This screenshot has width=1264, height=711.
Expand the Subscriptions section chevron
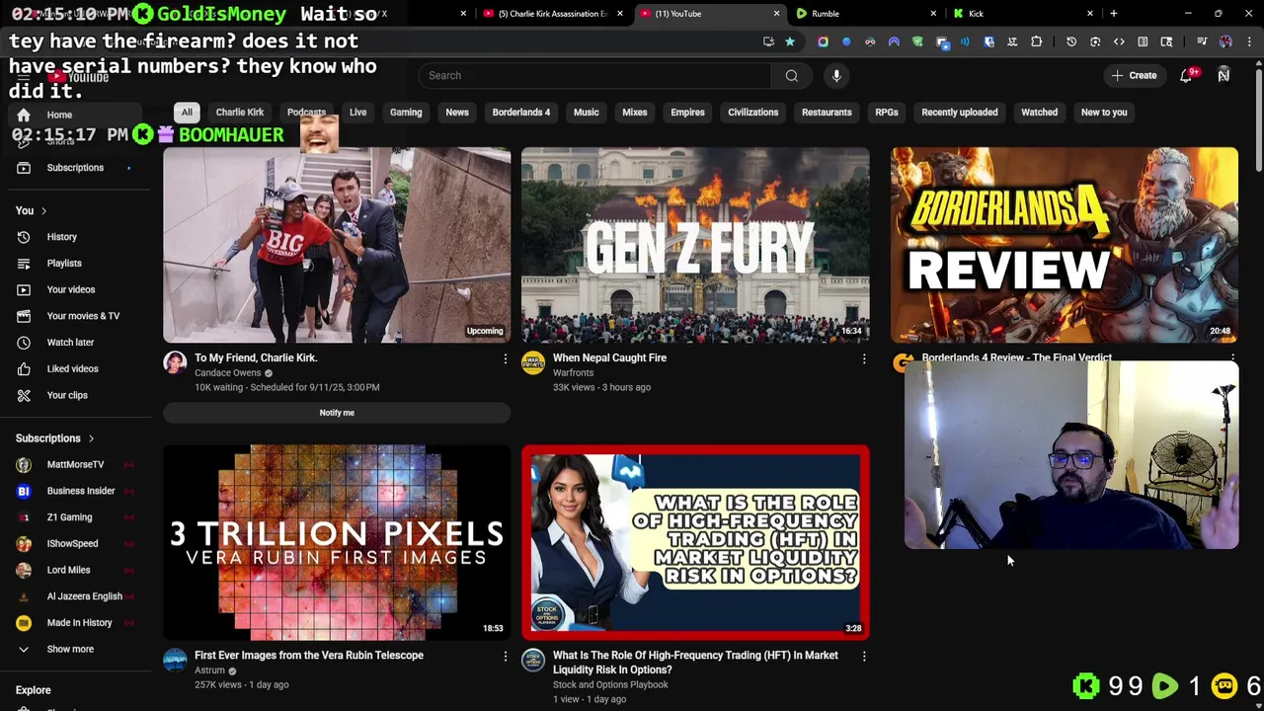[91, 438]
